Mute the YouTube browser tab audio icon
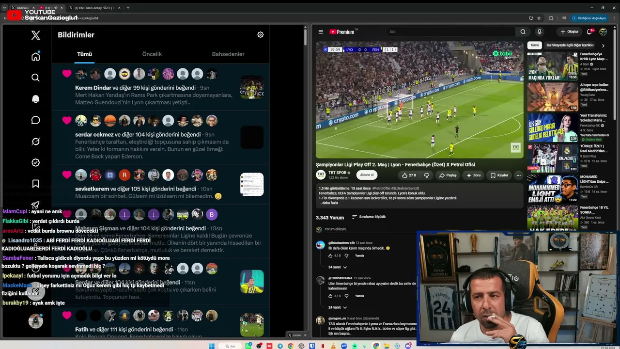 (x=56, y=8)
